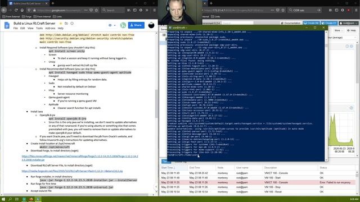The height and width of the screenshot is (202, 360).
Task: Click the blue Share button
Action: 136,25
